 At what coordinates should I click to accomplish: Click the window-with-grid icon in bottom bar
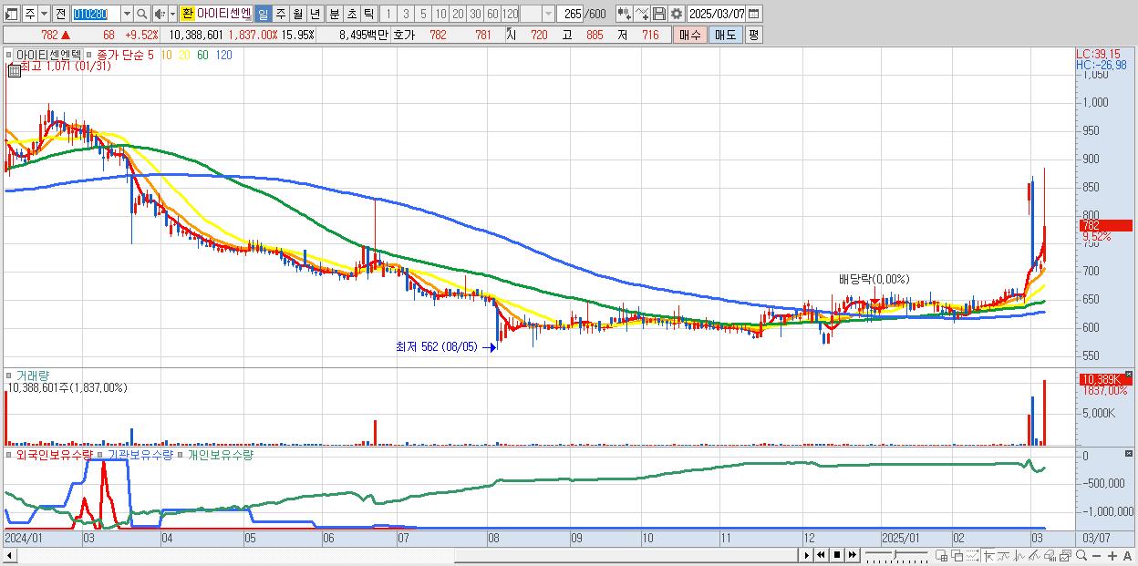pyautogui.click(x=941, y=555)
